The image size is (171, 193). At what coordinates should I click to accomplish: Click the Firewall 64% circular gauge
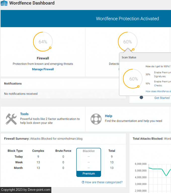43,42
